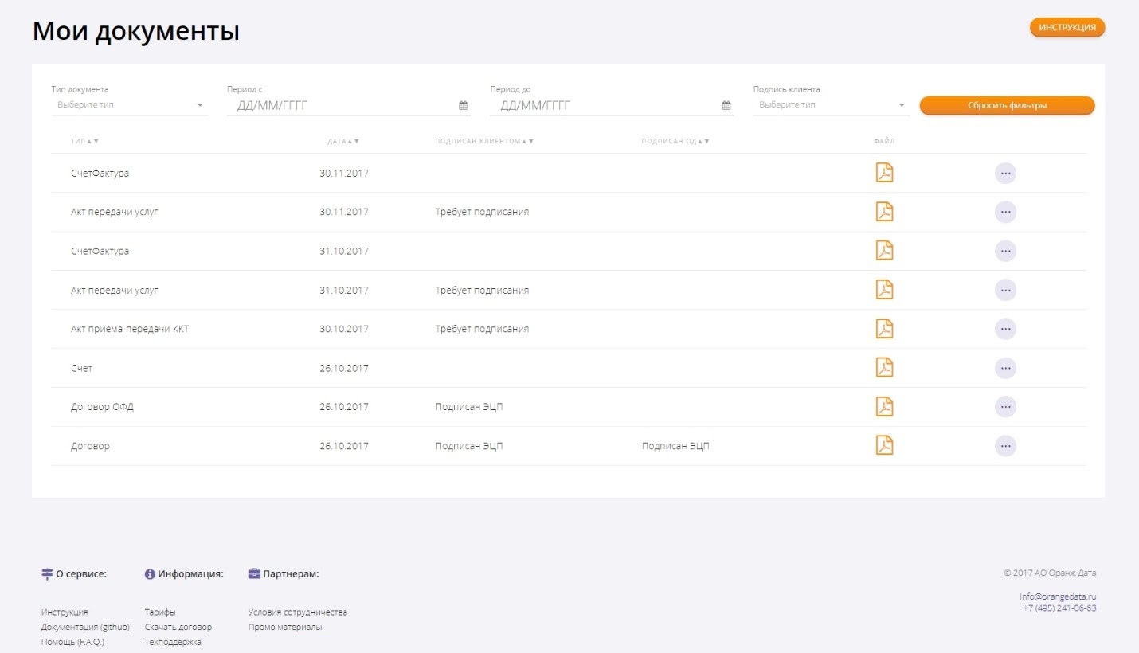Open three-dot menu for Договор row
Screen dimensions: 1139x653
pos(1005,446)
